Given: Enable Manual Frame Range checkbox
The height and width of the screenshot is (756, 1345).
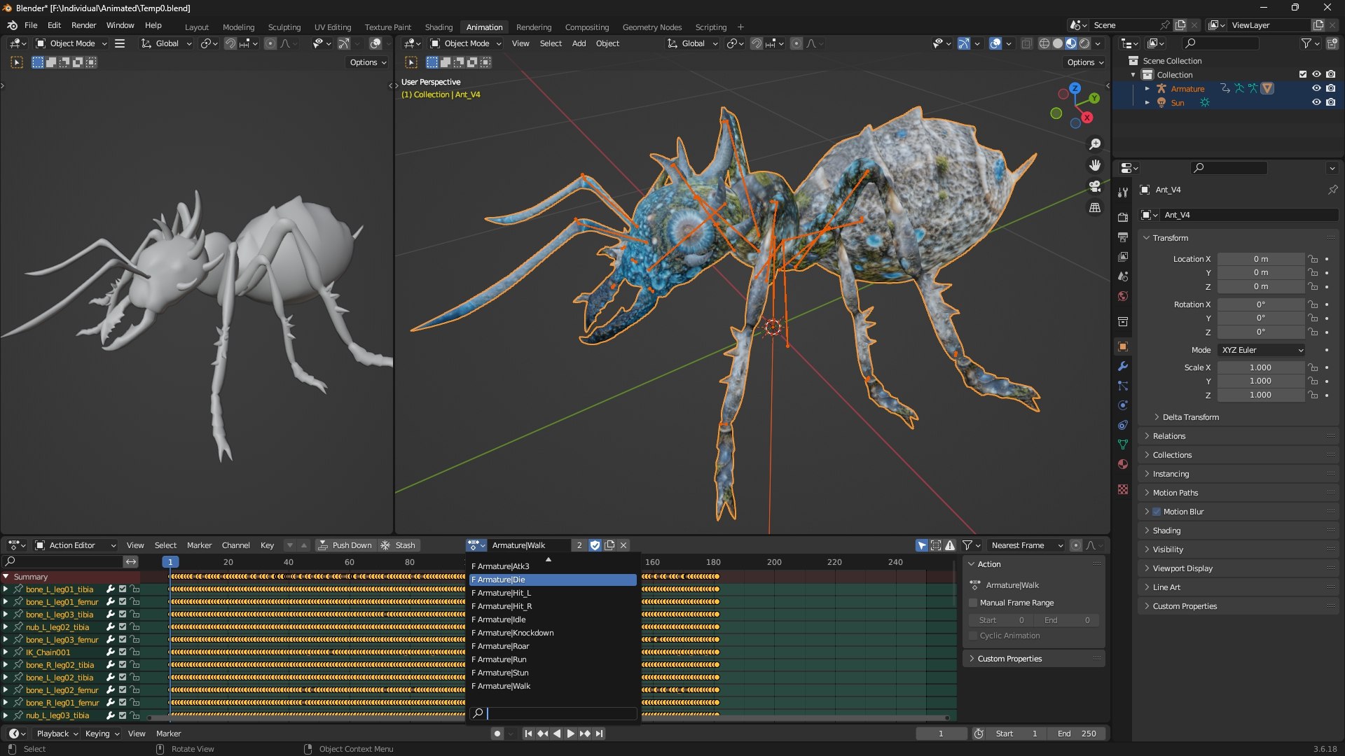Looking at the screenshot, I should [973, 603].
